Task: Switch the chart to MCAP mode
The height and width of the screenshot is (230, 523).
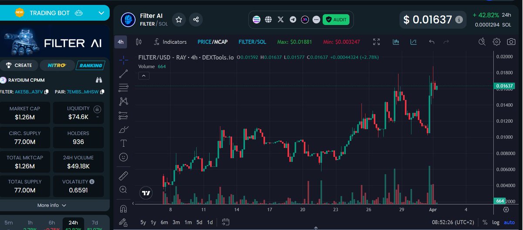Action: pyautogui.click(x=220, y=42)
